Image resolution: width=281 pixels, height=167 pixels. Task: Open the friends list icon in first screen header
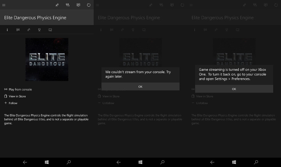click(57, 5)
